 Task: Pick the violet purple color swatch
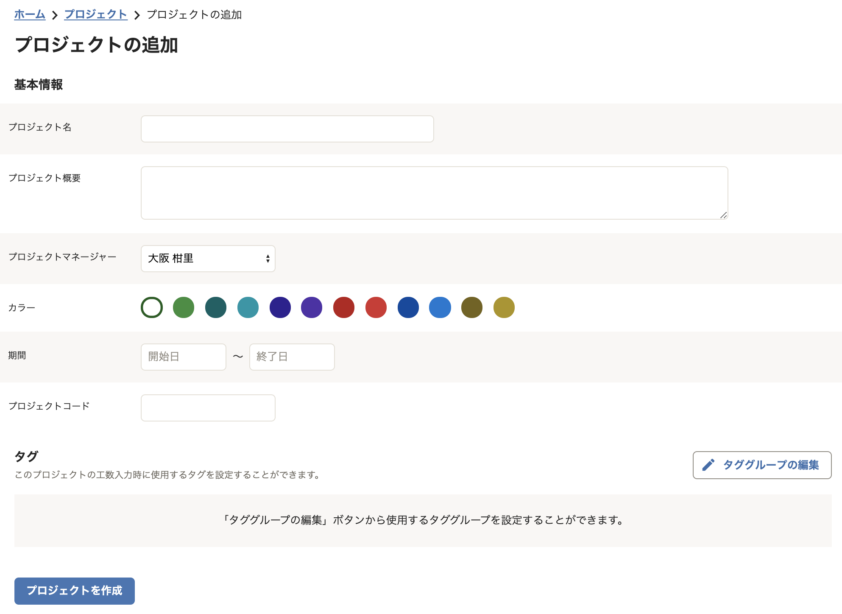coord(312,307)
